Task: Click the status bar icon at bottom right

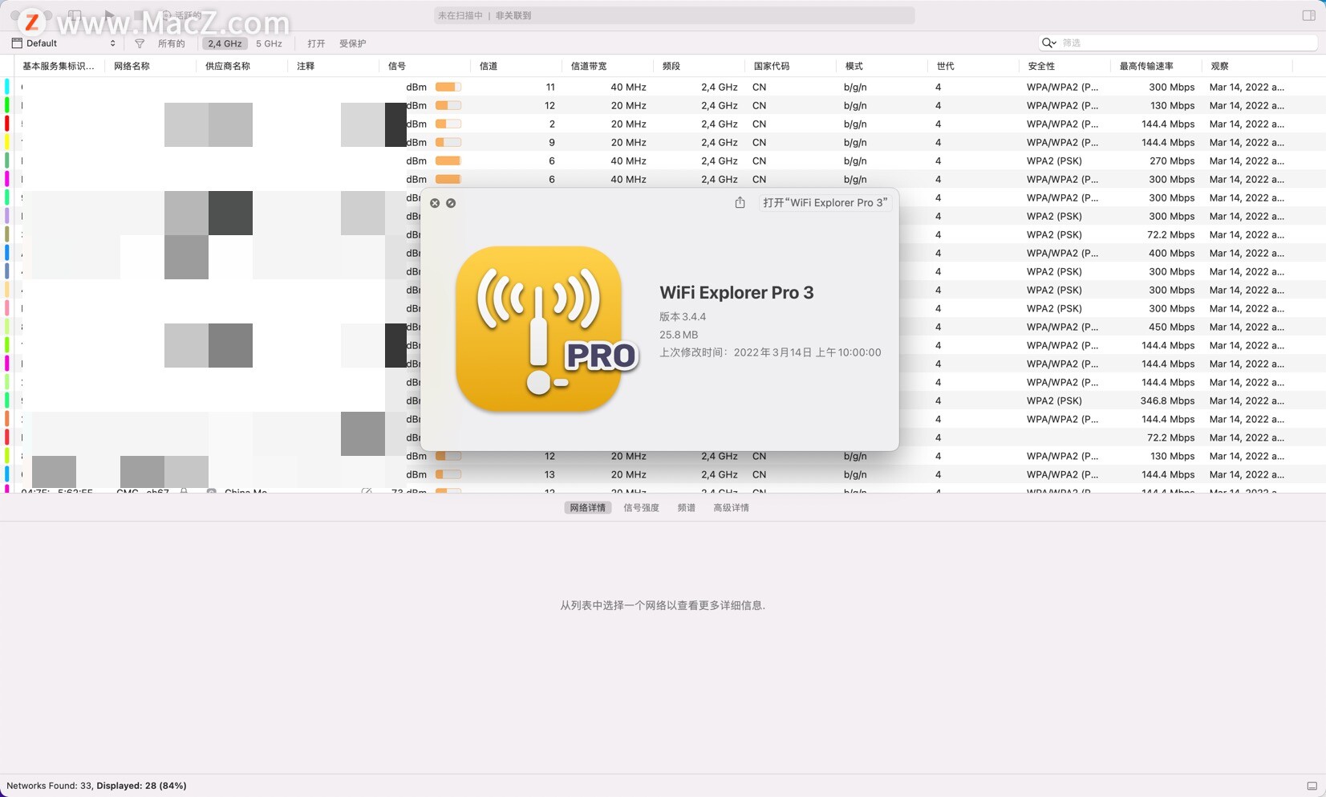Action: pos(1312,786)
